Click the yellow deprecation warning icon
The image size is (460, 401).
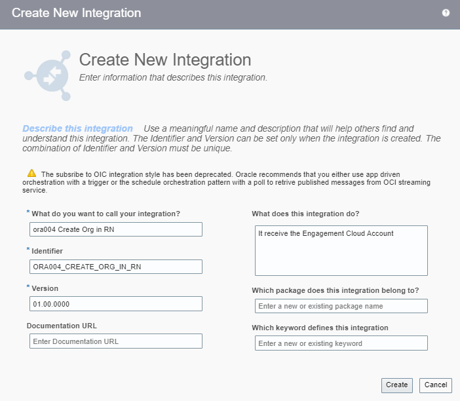coord(31,173)
